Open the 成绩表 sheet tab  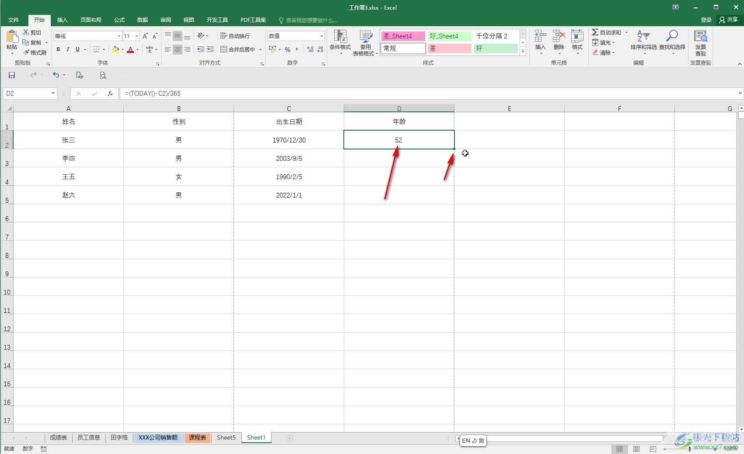point(58,437)
